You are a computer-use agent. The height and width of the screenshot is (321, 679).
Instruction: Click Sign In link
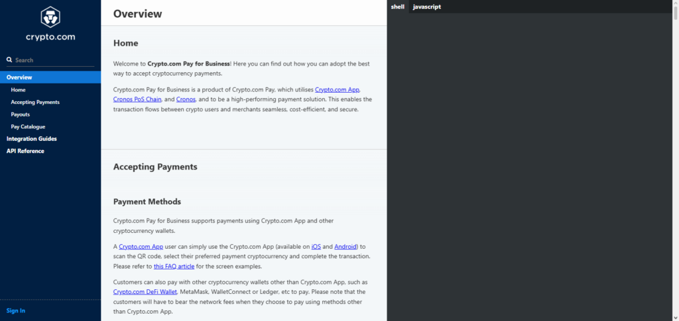point(16,310)
